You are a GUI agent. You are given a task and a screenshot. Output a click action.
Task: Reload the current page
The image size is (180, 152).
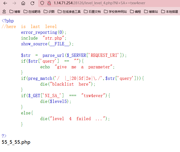point(32,3)
